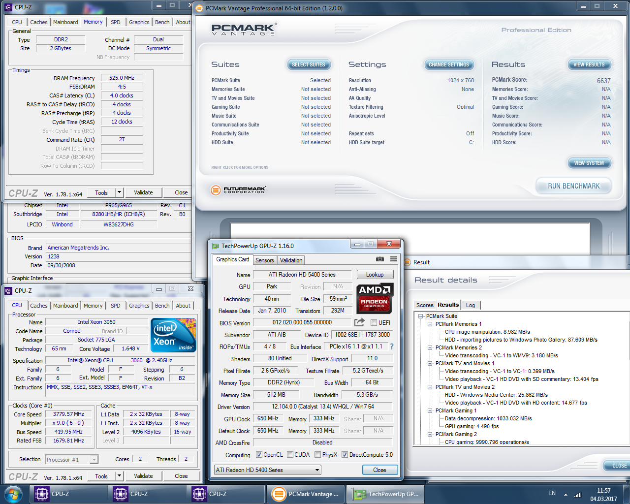Screen dimensions: 630x504
Task: Click the PCMark Vantage title bar icon
Action: tap(199, 8)
